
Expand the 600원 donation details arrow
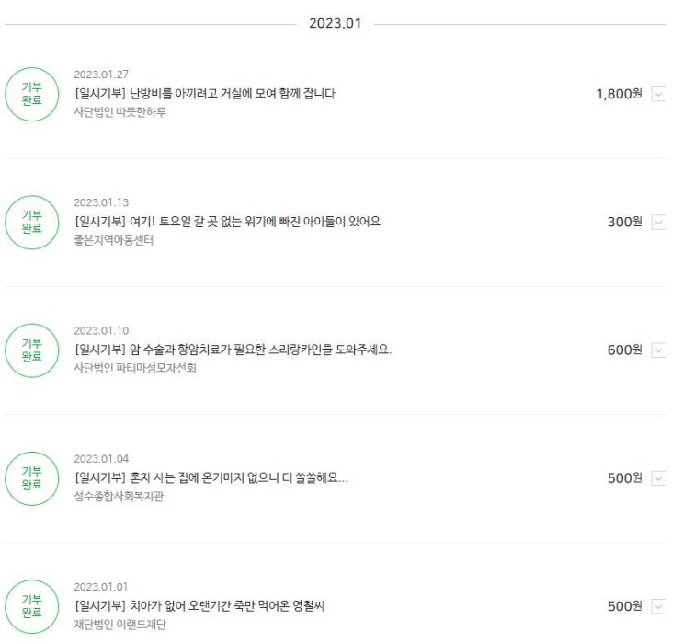[658, 350]
